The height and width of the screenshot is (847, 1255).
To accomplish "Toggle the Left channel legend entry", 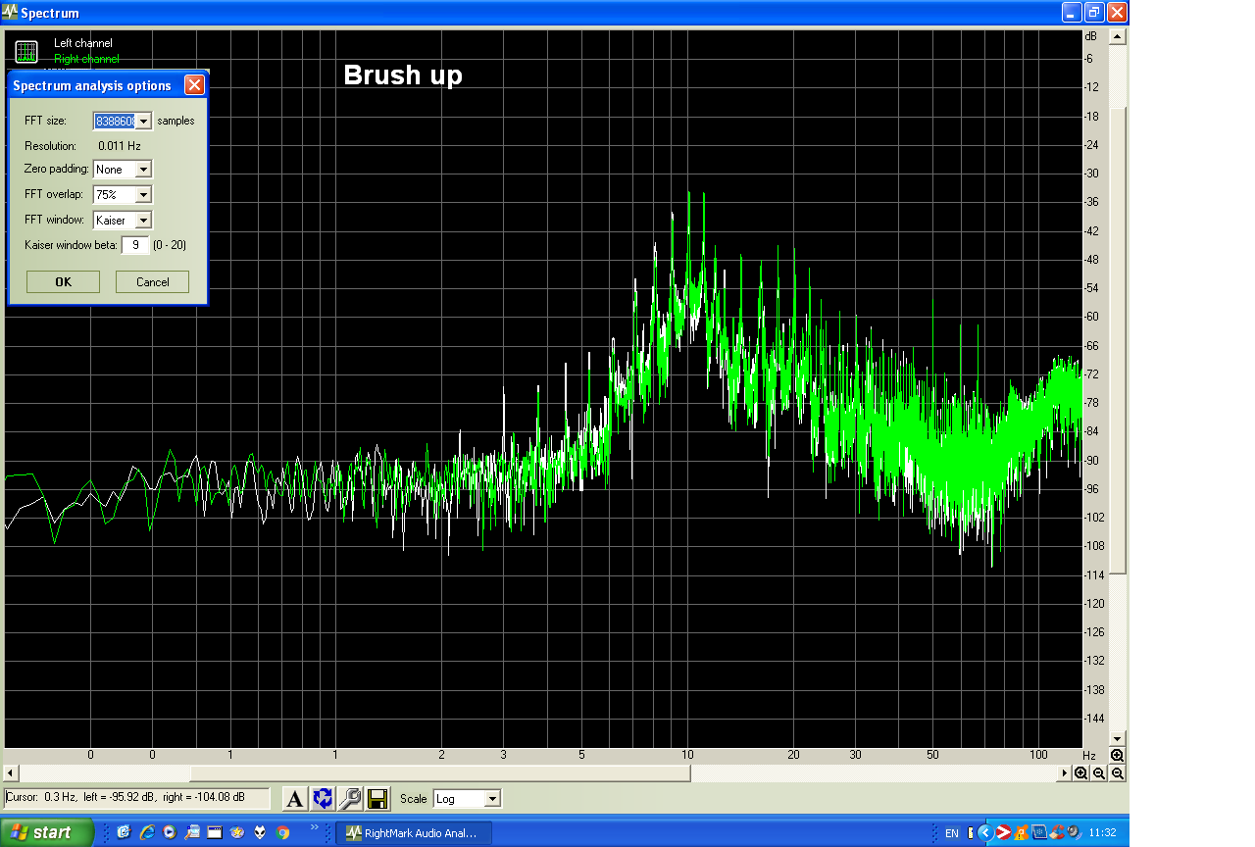I will pyautogui.click(x=83, y=43).
